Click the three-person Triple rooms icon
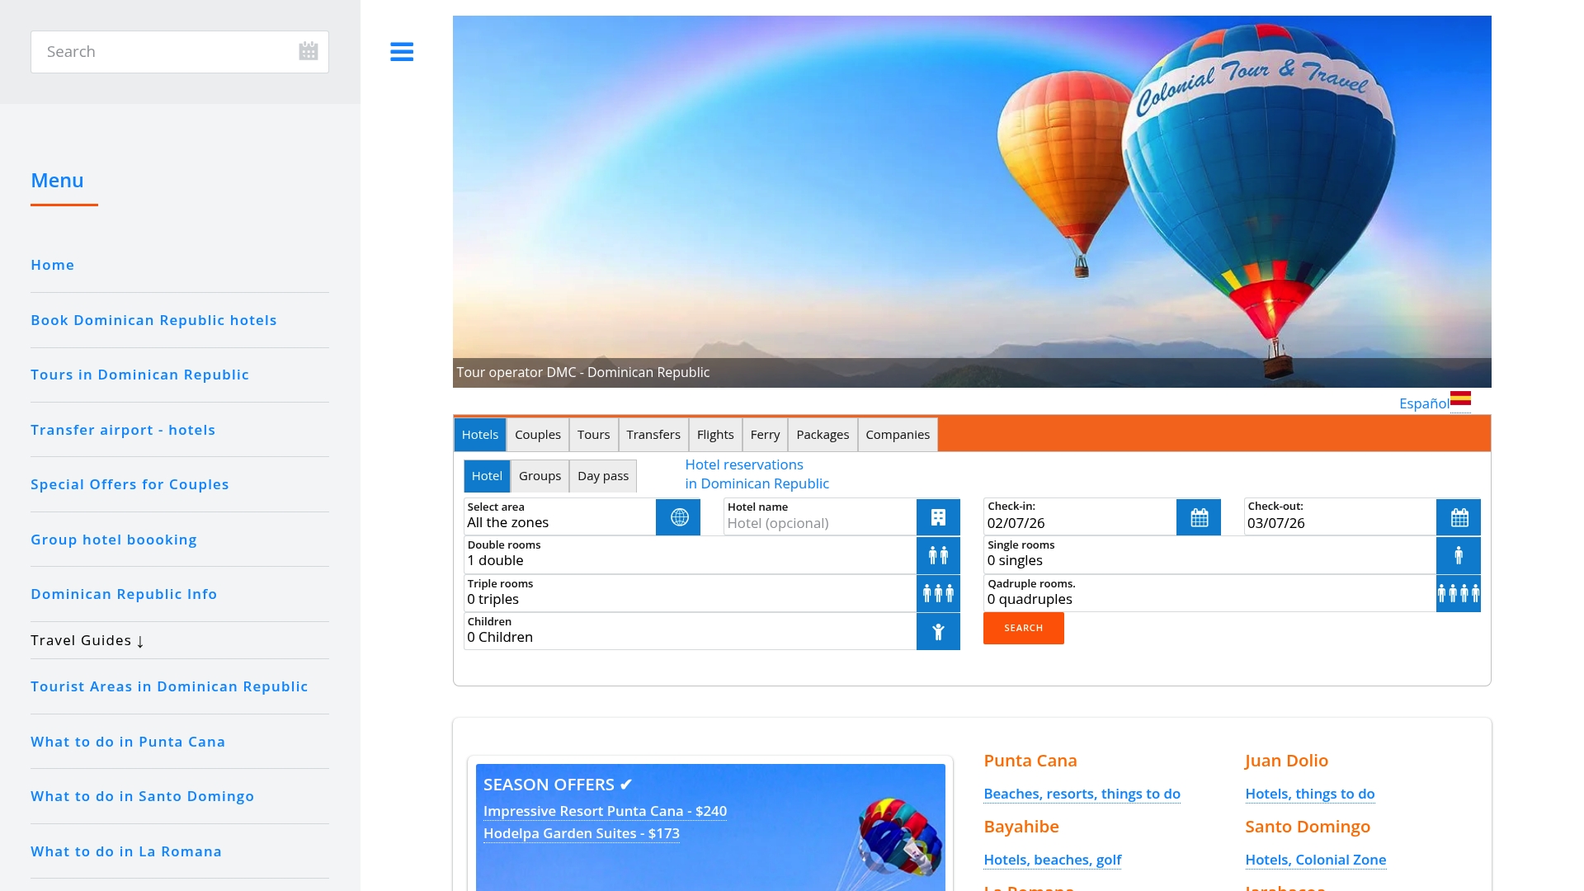This screenshot has height=891, width=1584. [938, 593]
